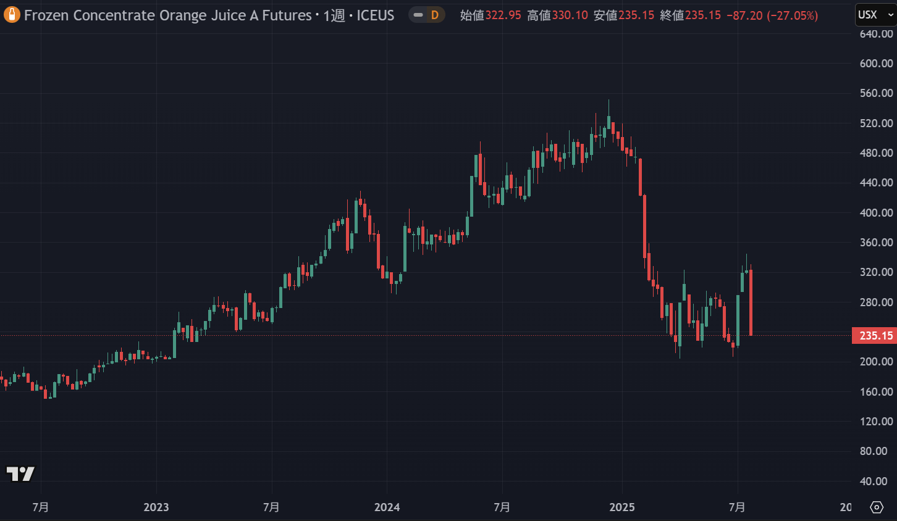Viewport: 897px width, 521px height.
Task: Click the 280.00 price axis label
Action: click(x=876, y=302)
